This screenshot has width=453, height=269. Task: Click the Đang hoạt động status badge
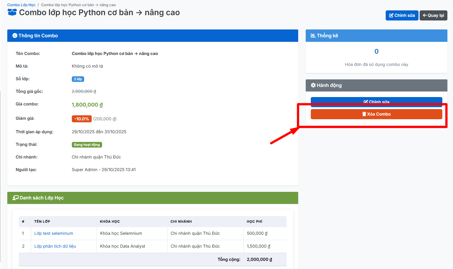87,145
